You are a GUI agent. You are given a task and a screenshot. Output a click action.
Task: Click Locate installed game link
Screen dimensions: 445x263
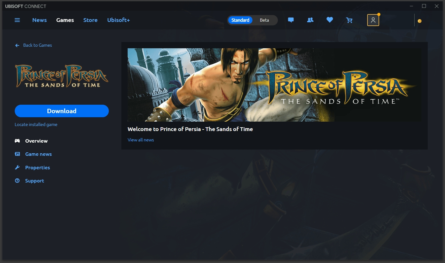[x=36, y=124]
